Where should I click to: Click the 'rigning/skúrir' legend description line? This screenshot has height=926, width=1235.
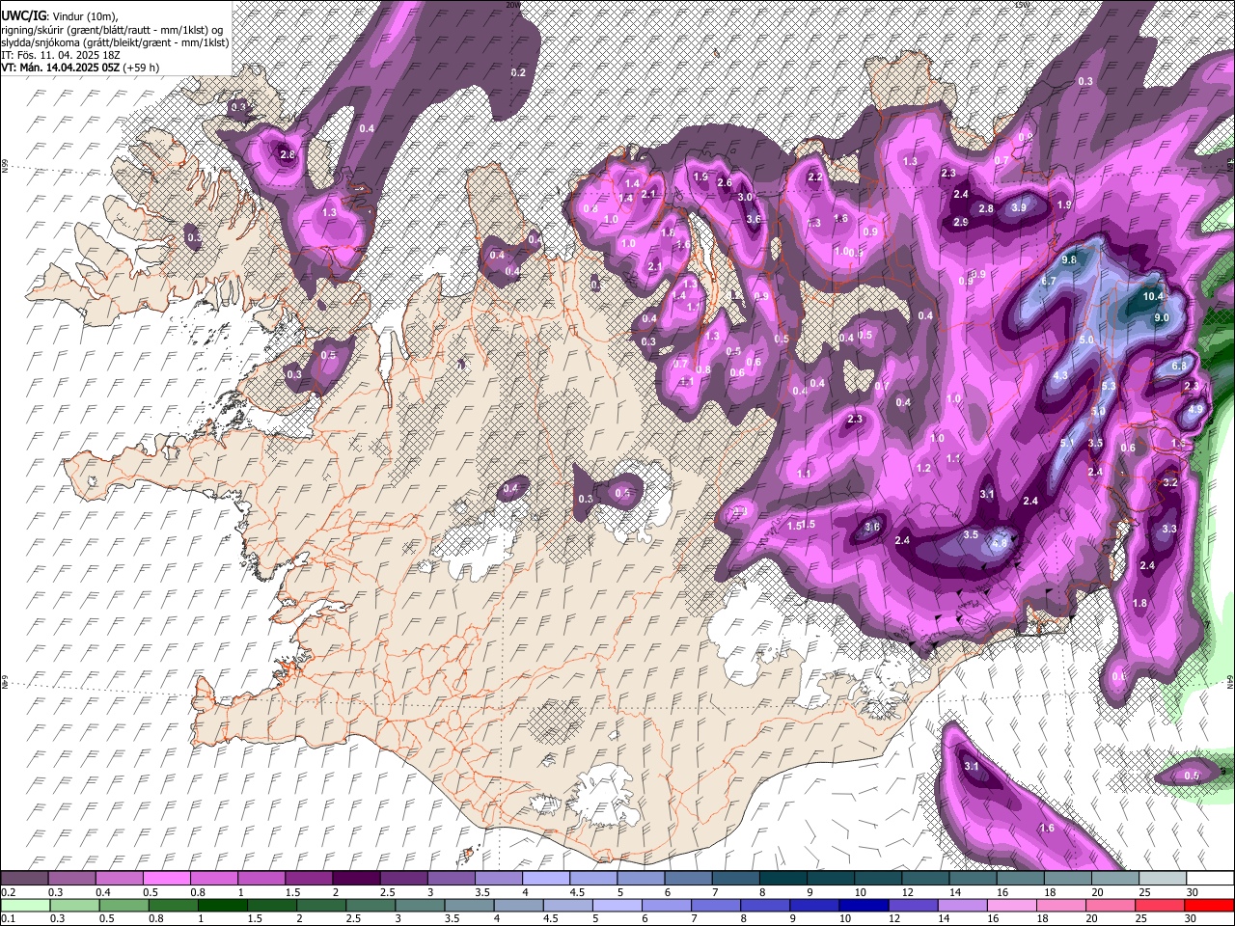coord(112,30)
